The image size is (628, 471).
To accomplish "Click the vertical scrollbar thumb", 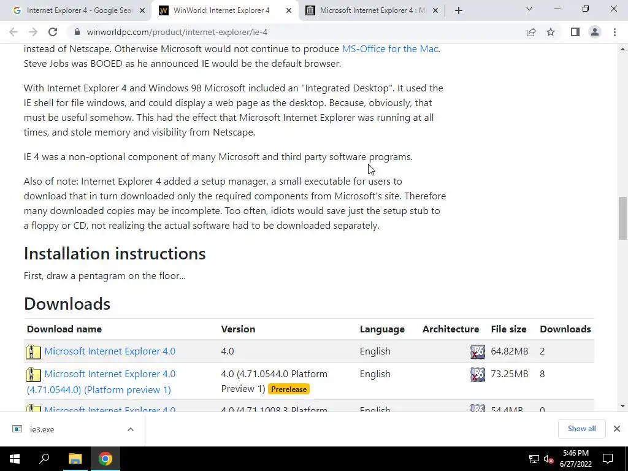I will click(622, 218).
